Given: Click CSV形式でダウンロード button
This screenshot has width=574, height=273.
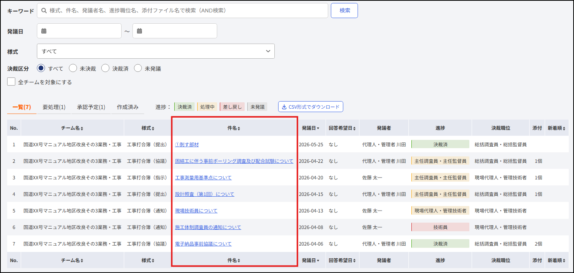Looking at the screenshot, I should coord(311,107).
